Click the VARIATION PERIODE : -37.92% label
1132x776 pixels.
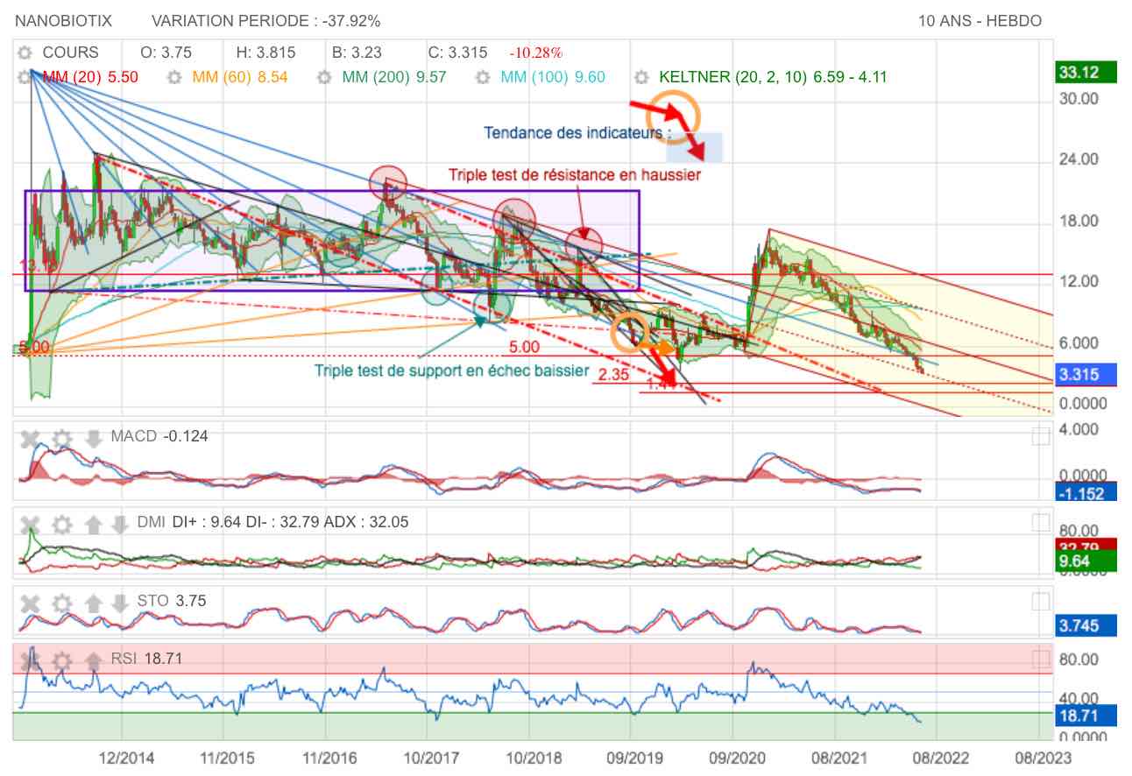coord(266,21)
